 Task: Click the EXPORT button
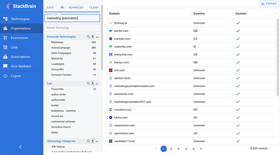point(269,4)
